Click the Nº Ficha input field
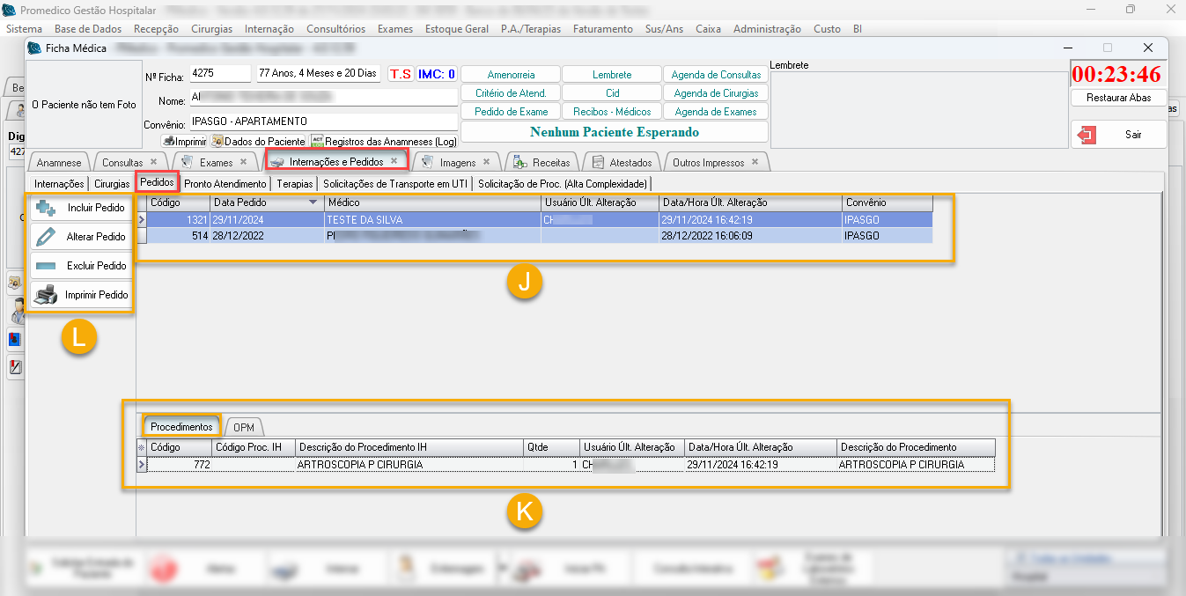 pyautogui.click(x=220, y=74)
